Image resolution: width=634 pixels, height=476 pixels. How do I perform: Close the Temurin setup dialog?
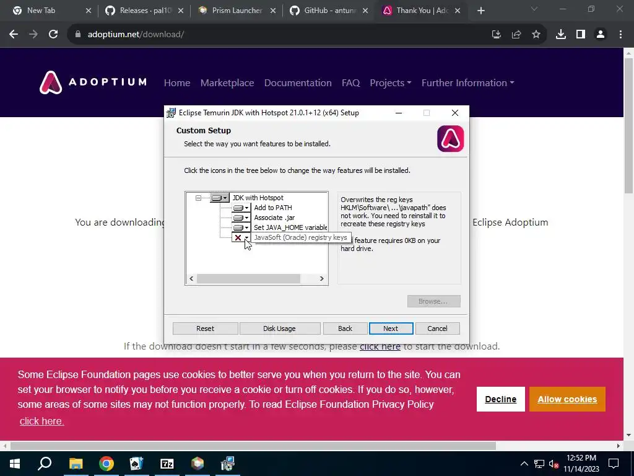[x=455, y=113]
